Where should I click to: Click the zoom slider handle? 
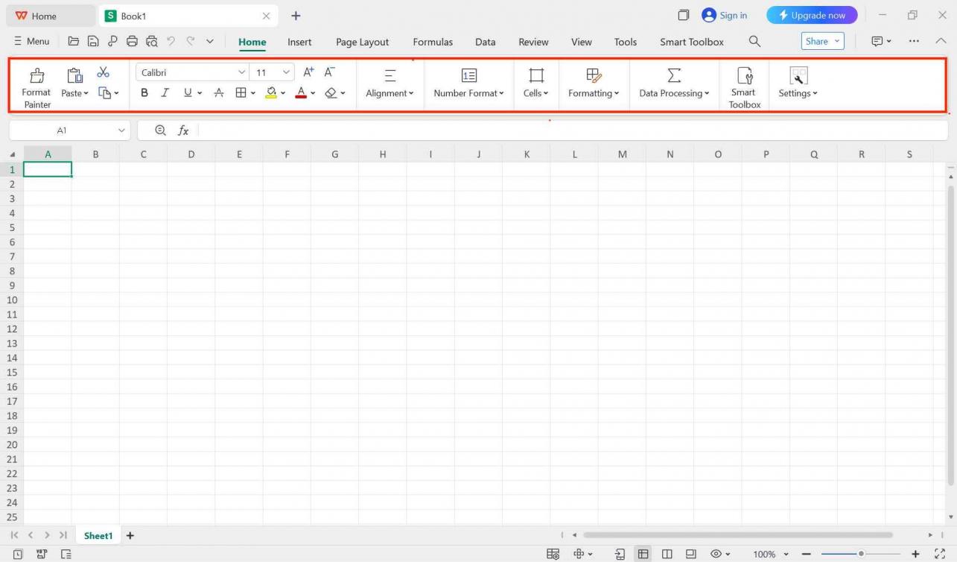(x=861, y=554)
